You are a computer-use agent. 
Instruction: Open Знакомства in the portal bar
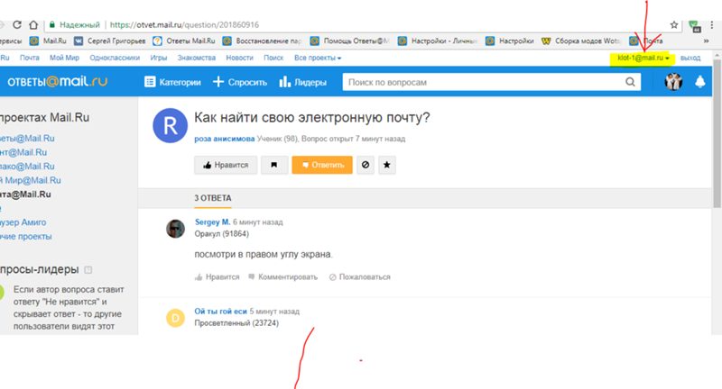tap(197, 58)
